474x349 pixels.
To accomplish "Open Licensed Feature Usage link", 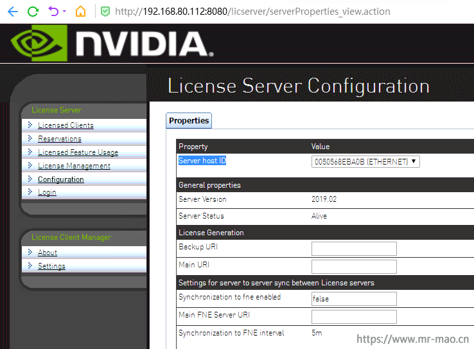I will (78, 152).
